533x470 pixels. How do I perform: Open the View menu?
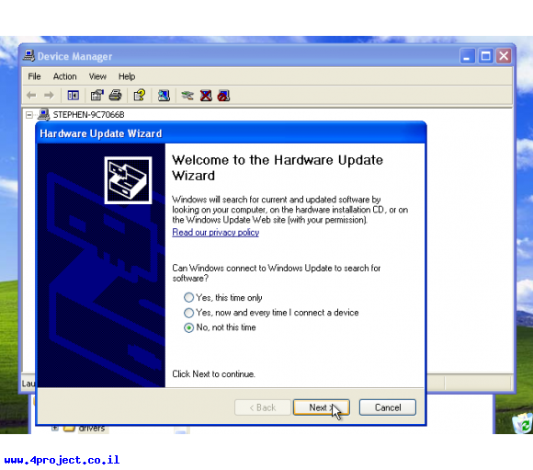[97, 76]
